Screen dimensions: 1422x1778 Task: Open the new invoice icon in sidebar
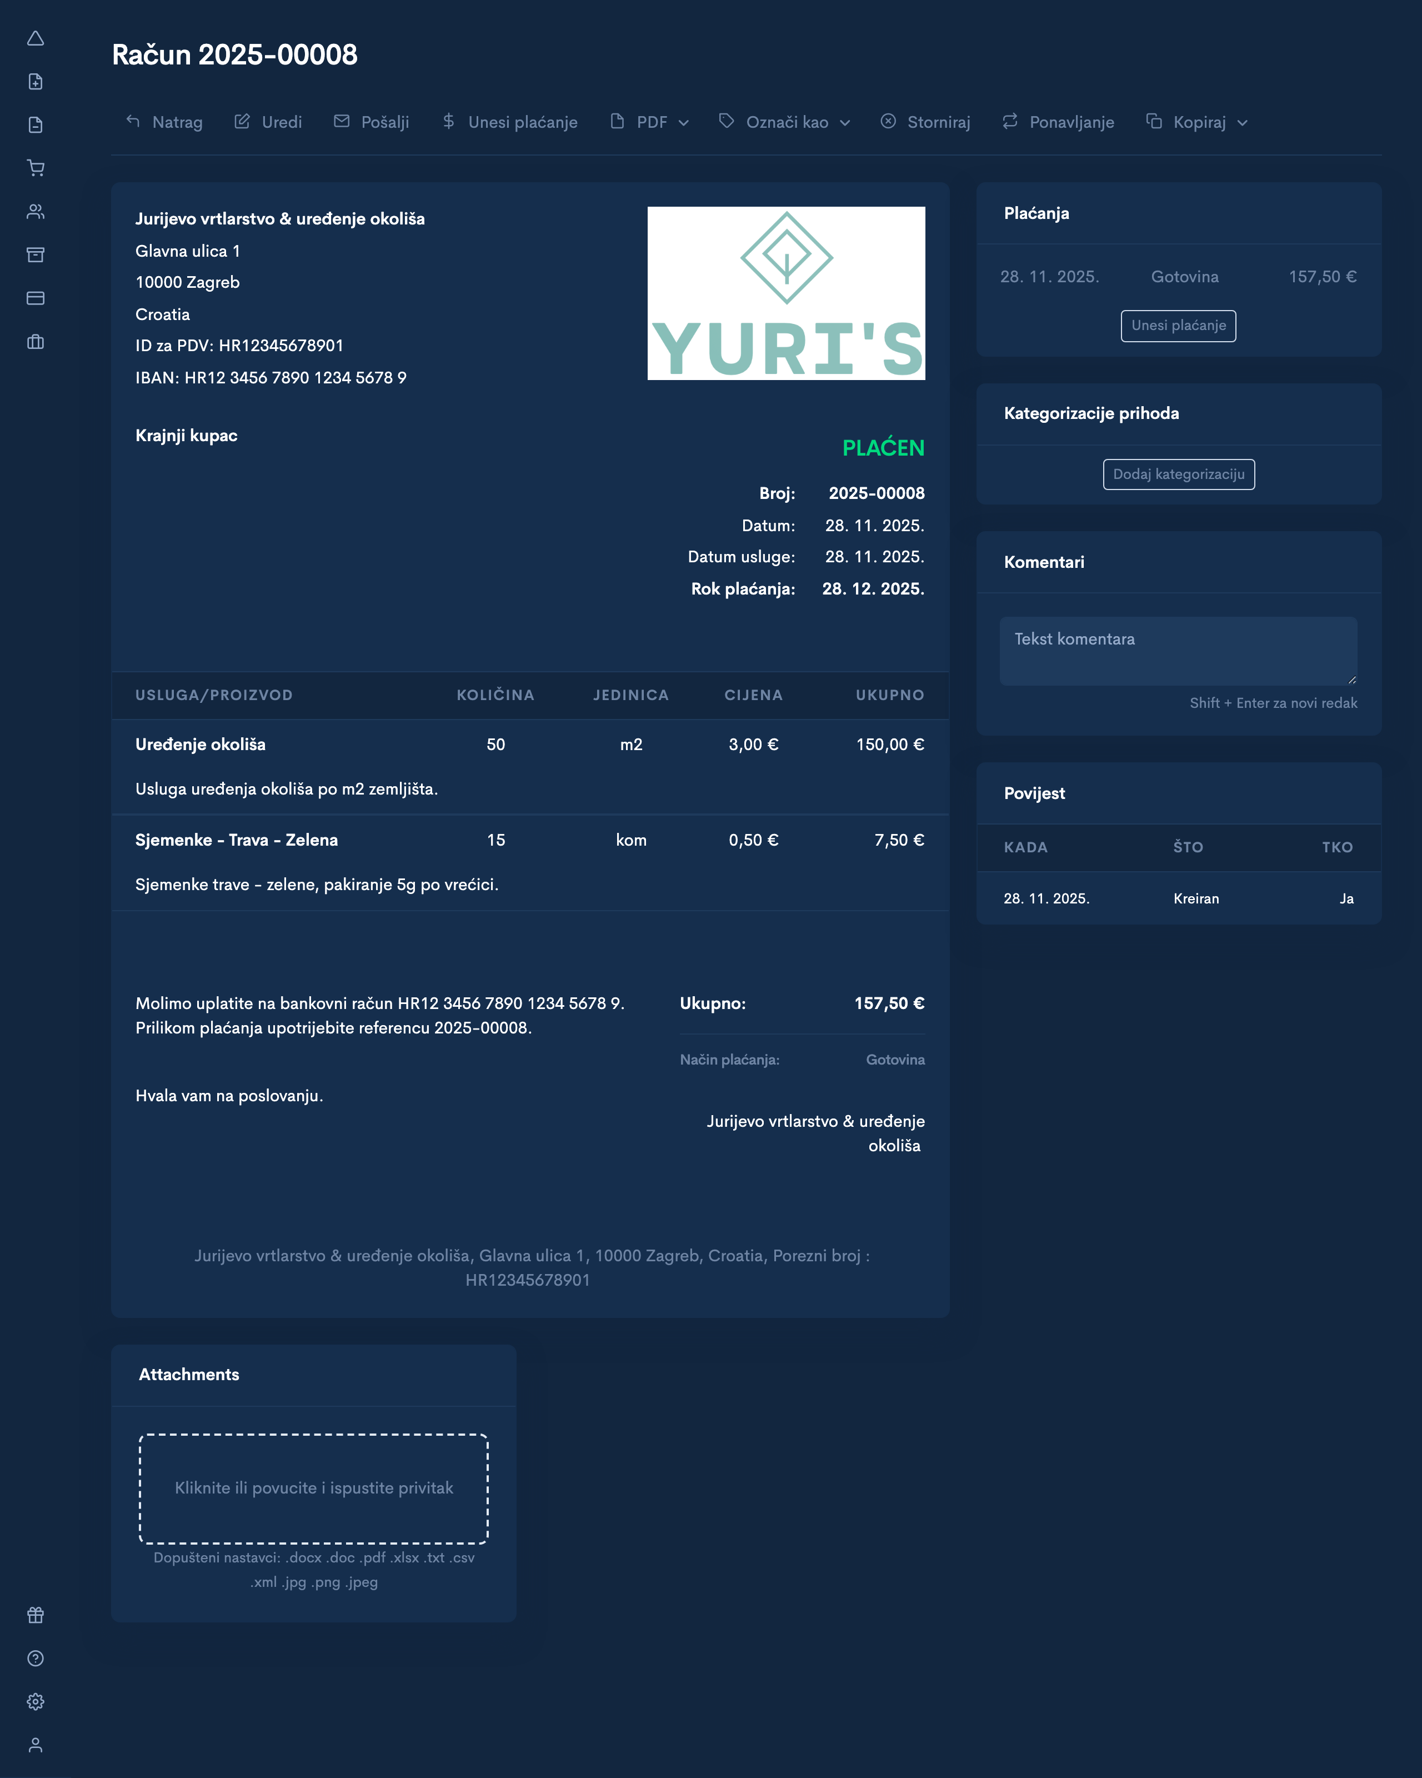[x=36, y=82]
